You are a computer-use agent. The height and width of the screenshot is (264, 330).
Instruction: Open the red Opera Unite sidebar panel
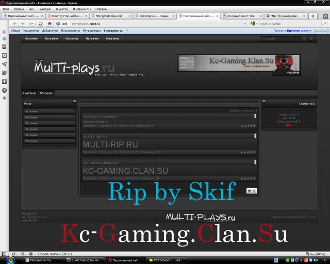[x=4, y=31]
